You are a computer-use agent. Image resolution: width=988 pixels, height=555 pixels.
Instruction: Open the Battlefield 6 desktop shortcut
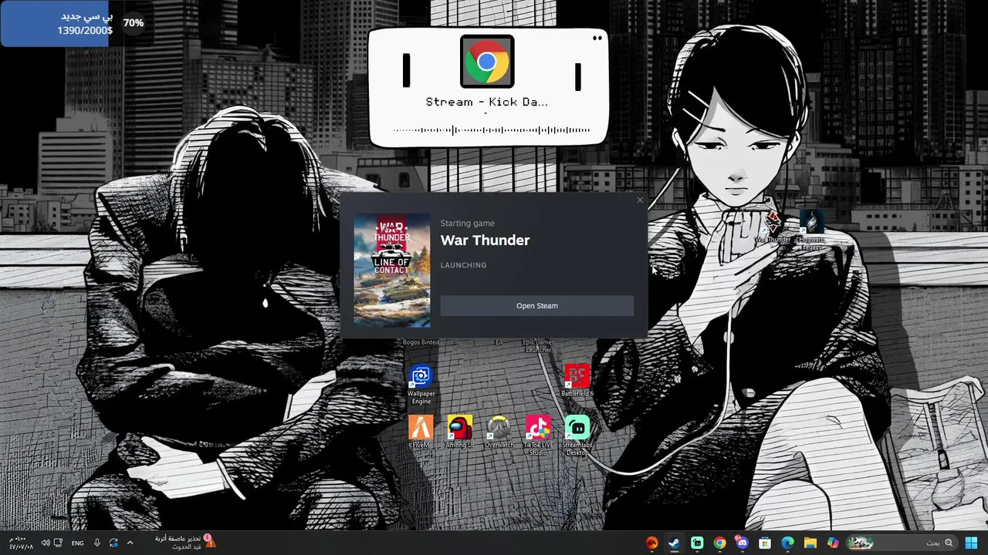(577, 381)
